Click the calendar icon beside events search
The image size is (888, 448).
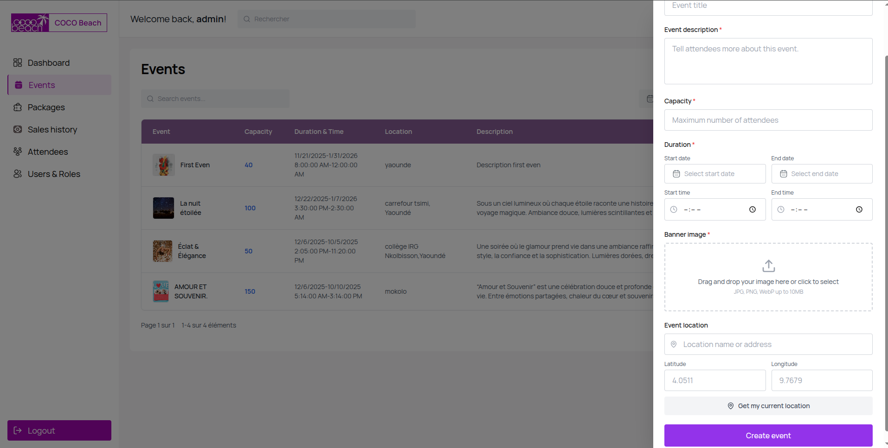[650, 99]
